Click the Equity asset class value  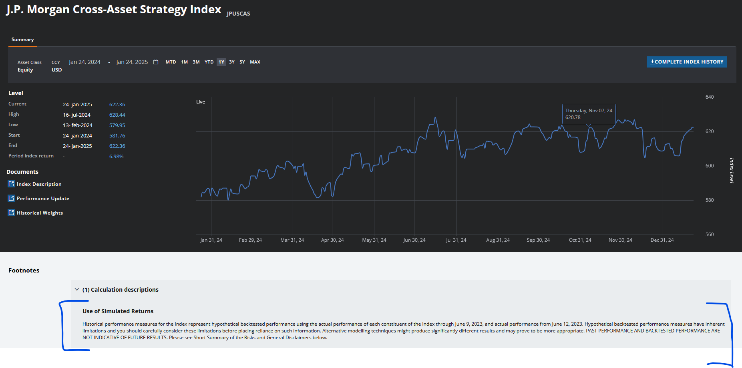pos(25,70)
